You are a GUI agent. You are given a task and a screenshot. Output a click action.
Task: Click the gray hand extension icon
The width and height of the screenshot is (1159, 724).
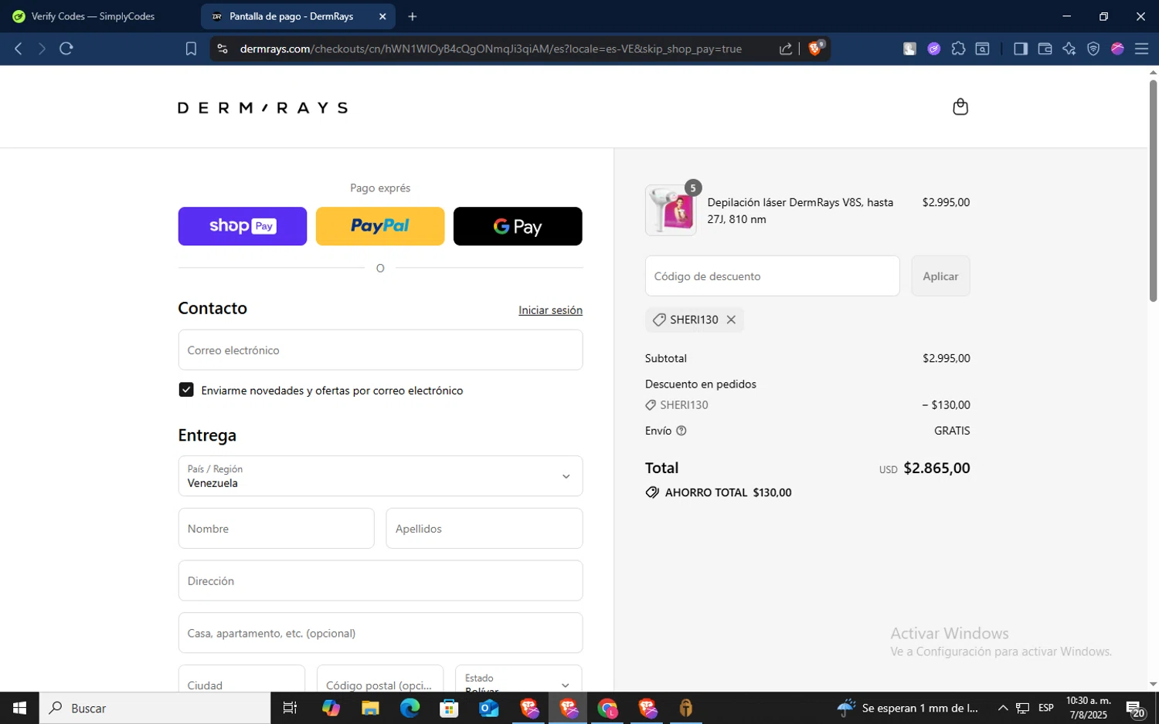[x=909, y=49]
